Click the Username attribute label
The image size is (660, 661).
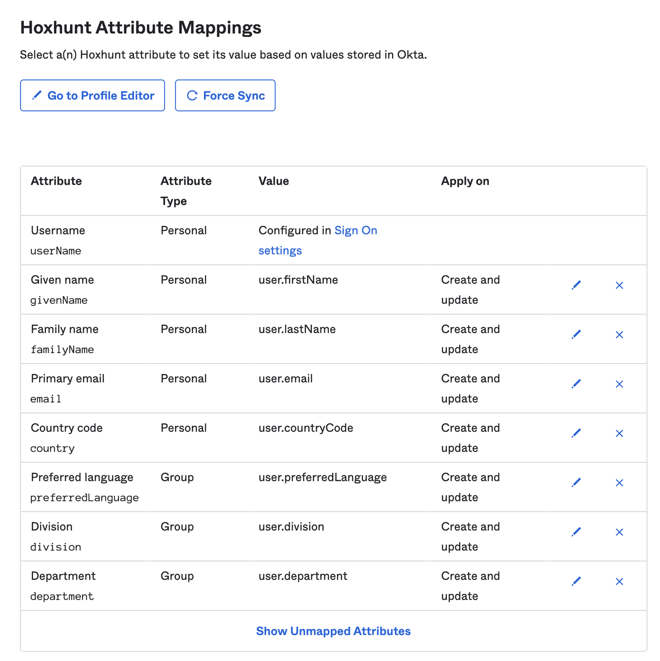(x=58, y=230)
